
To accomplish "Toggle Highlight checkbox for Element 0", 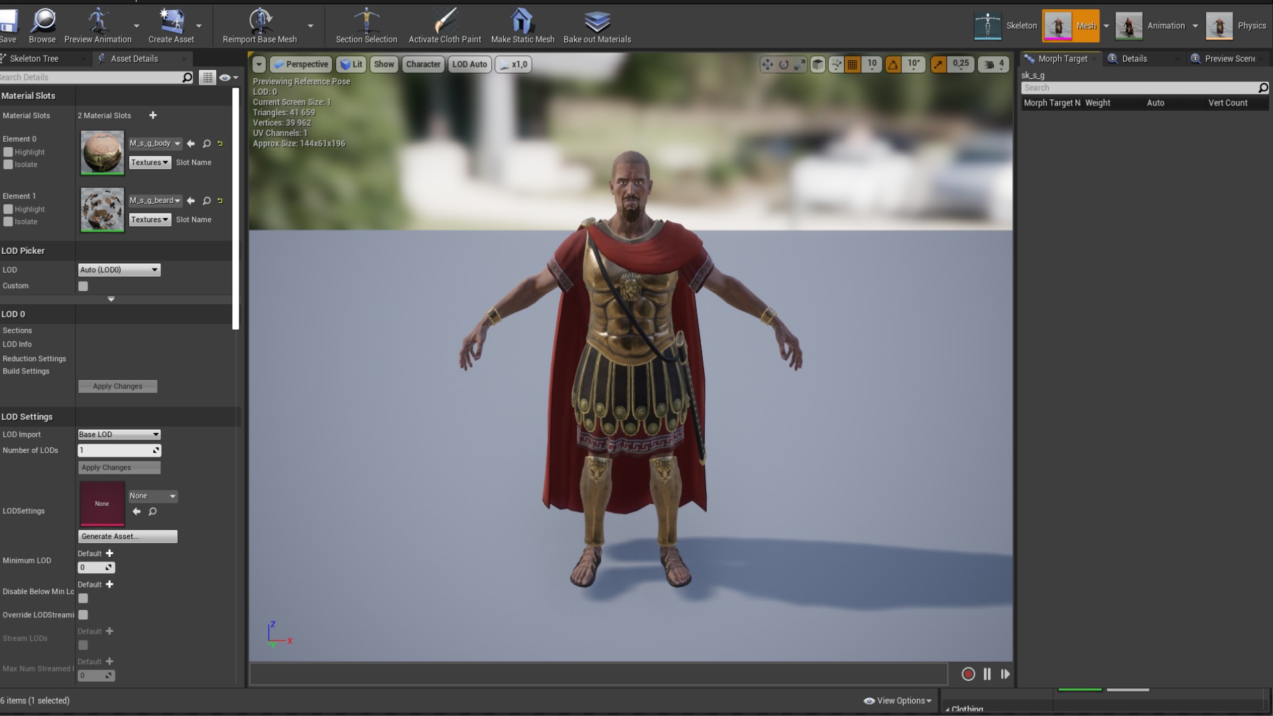I will [9, 152].
